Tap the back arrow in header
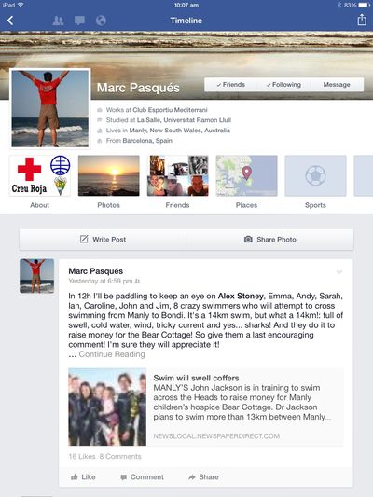The width and height of the screenshot is (373, 497). coord(10,21)
